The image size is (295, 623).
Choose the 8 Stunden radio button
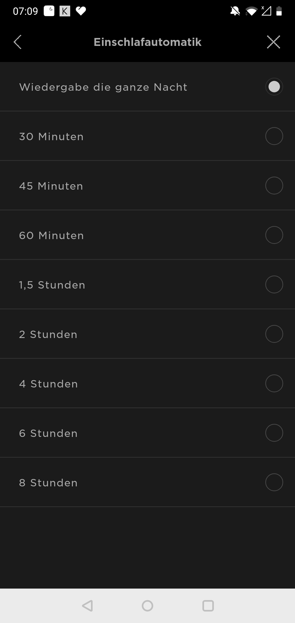[274, 482]
